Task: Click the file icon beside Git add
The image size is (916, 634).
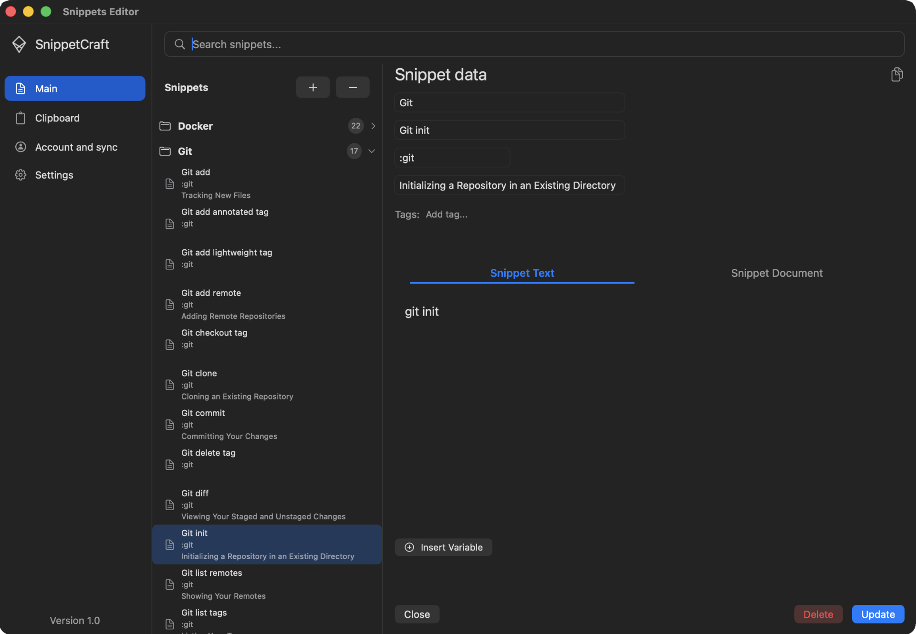Action: pos(169,184)
